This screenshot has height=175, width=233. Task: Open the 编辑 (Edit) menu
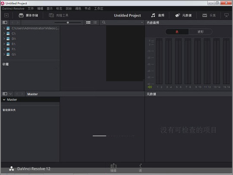(40, 9)
